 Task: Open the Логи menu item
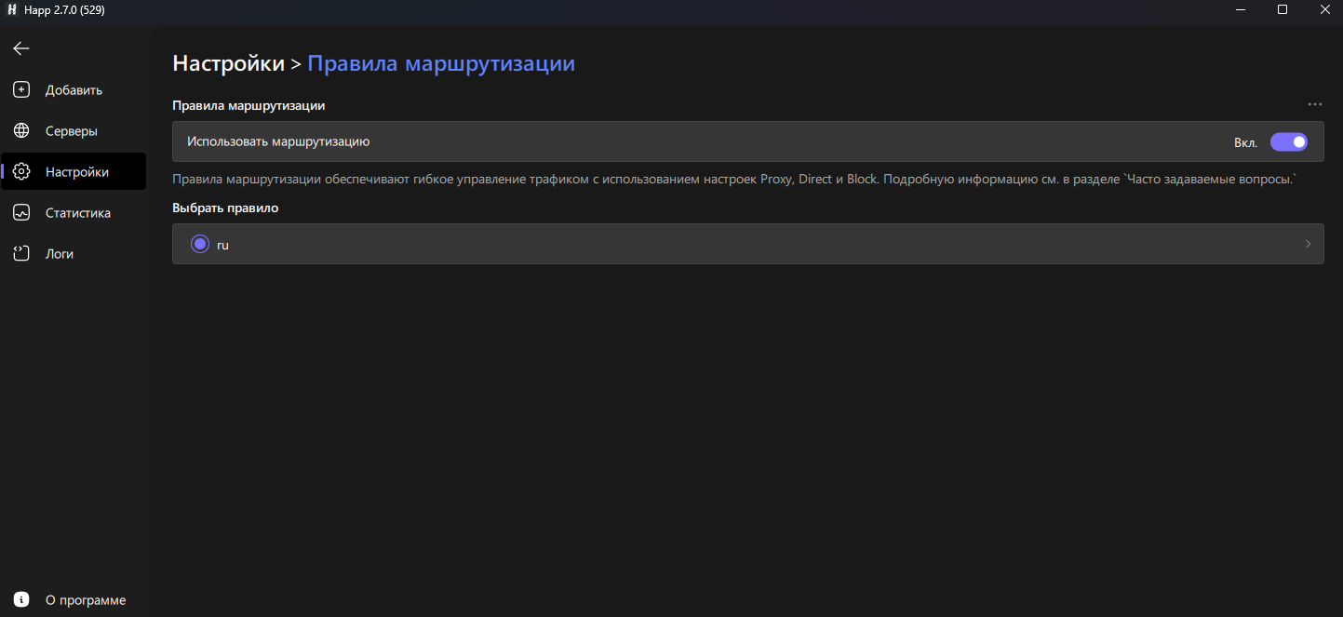pos(74,254)
